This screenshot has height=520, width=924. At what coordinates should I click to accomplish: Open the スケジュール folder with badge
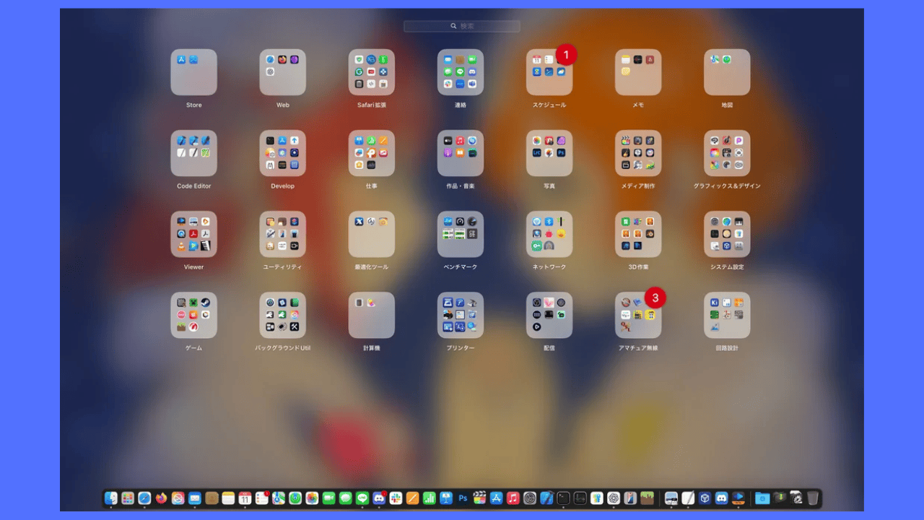coord(549,72)
